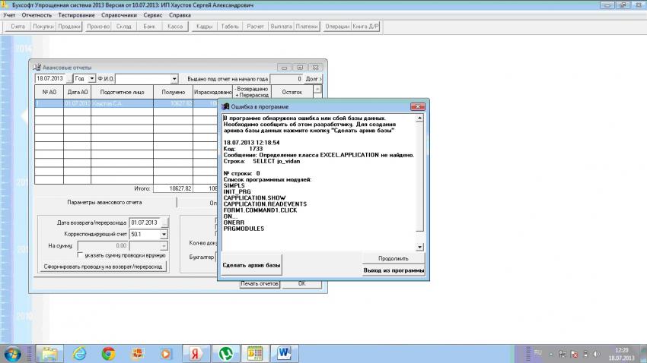This screenshot has width=647, height=363.
Task: Open the 'Касса' toolbar section
Action: pyautogui.click(x=174, y=27)
